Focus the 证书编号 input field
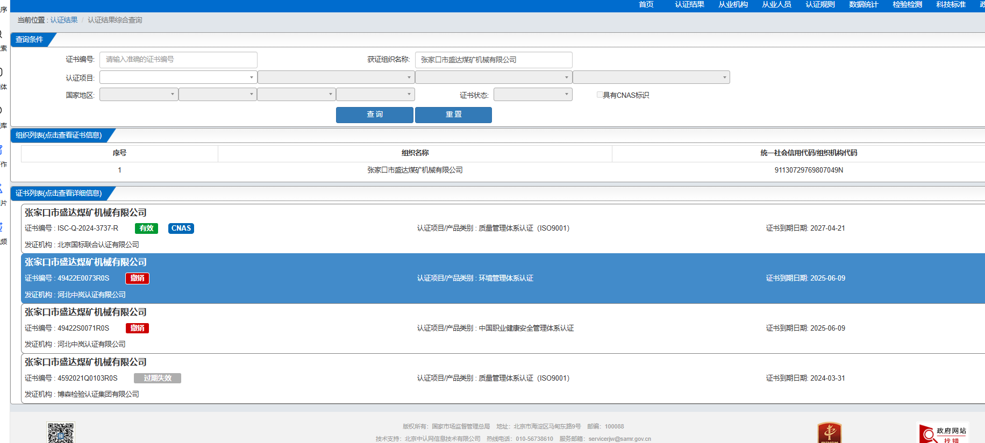Image resolution: width=985 pixels, height=443 pixels. pos(178,60)
